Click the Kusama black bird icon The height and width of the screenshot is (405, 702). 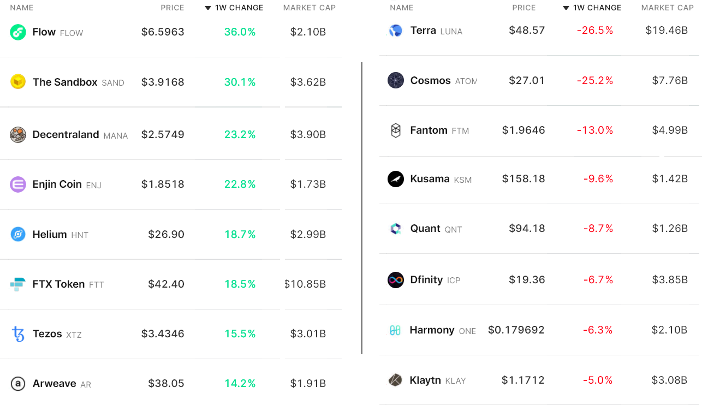pos(395,179)
